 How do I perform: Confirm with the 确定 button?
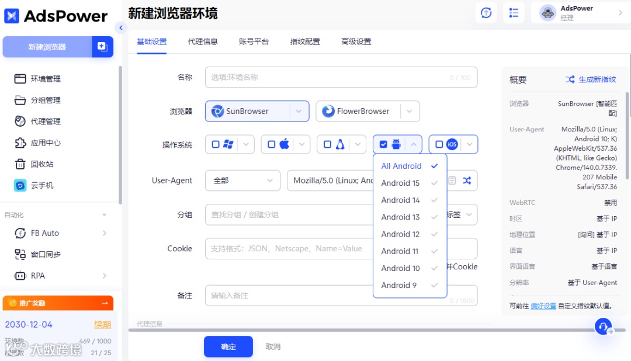228,346
